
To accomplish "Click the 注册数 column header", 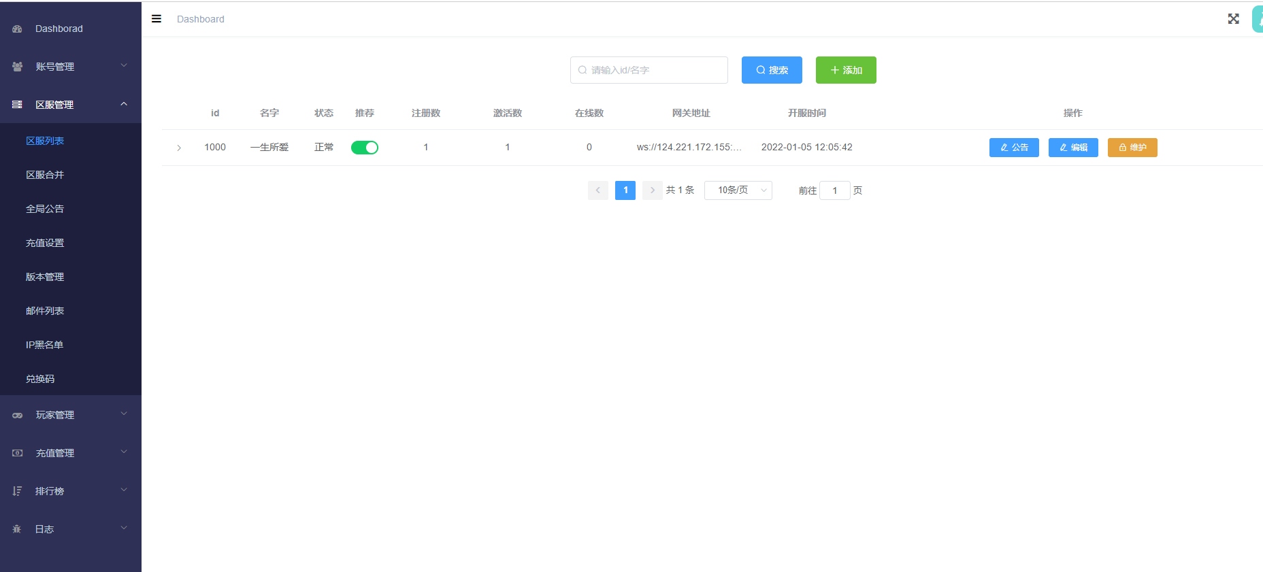I will (x=426, y=113).
